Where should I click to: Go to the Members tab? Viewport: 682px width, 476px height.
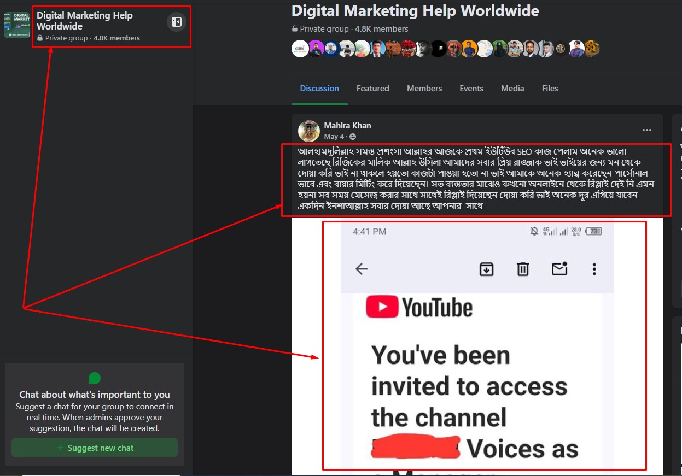tap(424, 89)
